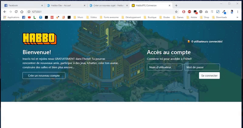Close the HabboFR | Connexion tab
243x128 pixels.
[169, 5]
